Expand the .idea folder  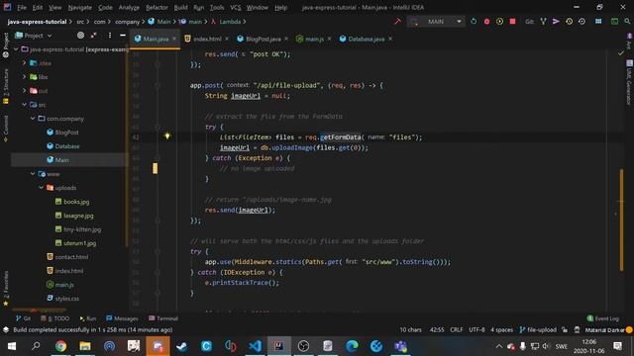pyautogui.click(x=24, y=63)
